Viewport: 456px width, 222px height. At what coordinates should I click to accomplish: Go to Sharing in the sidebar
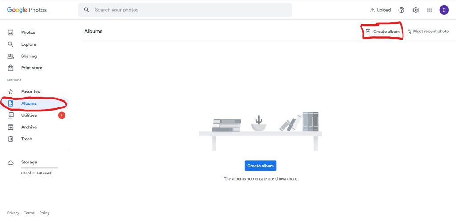[34, 56]
